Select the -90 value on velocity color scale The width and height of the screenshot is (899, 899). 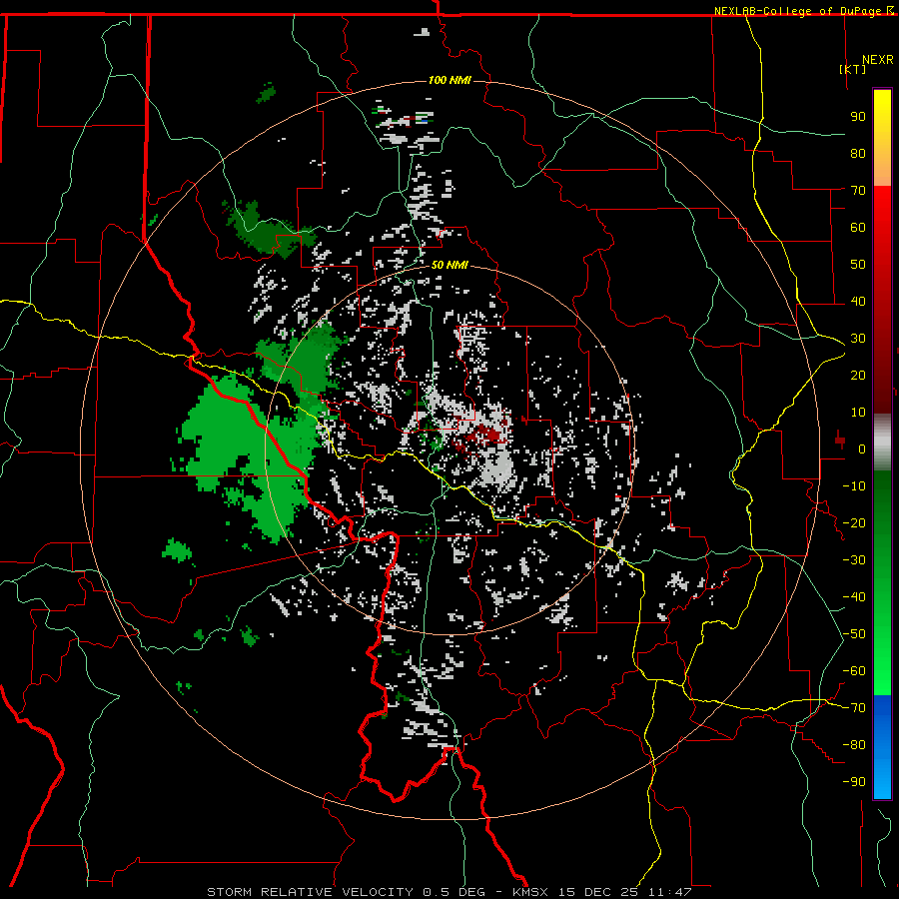[x=854, y=782]
